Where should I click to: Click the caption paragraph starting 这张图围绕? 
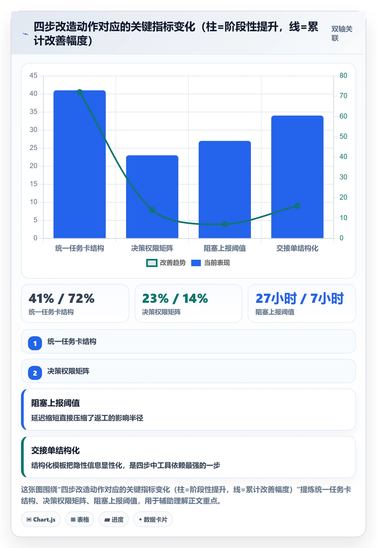186,495
